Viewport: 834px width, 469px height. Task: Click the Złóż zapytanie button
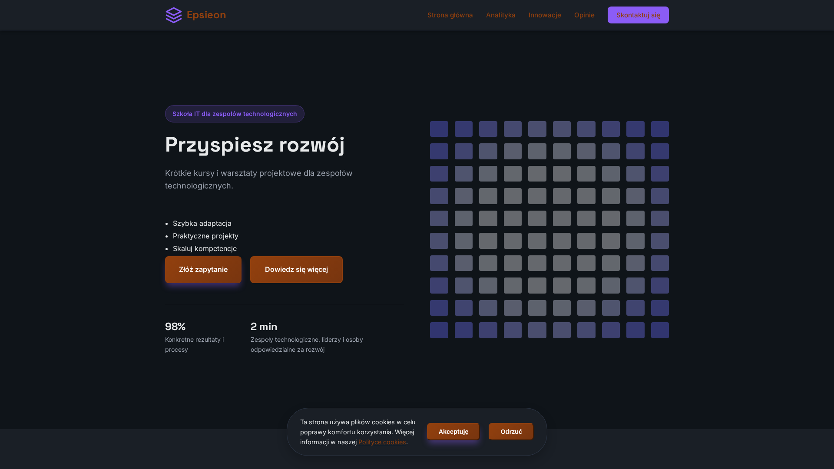click(203, 270)
